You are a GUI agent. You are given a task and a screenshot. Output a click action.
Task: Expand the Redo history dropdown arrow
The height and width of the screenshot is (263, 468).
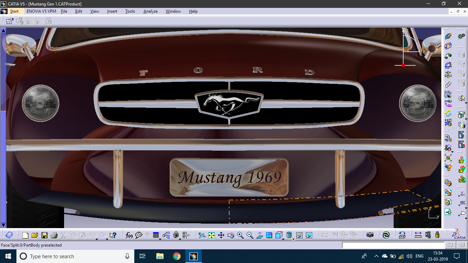tap(107, 239)
